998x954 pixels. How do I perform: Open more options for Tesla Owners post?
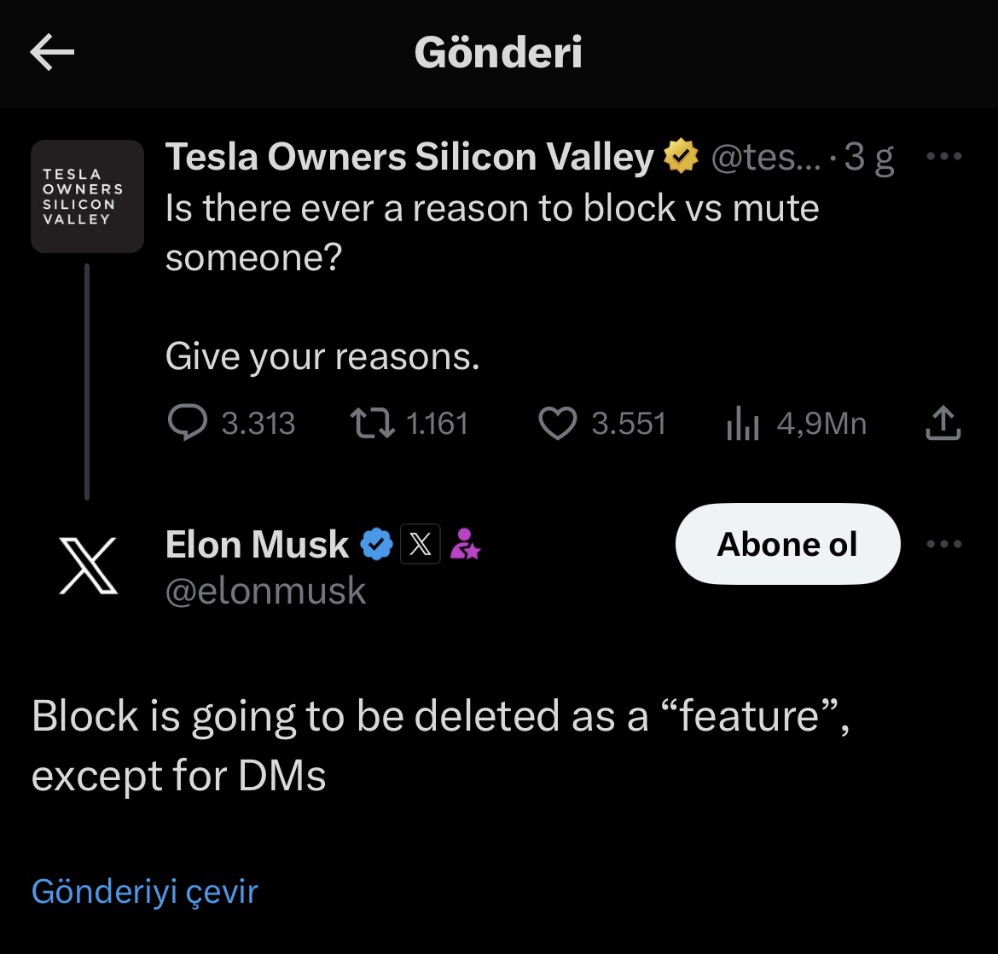tap(943, 157)
